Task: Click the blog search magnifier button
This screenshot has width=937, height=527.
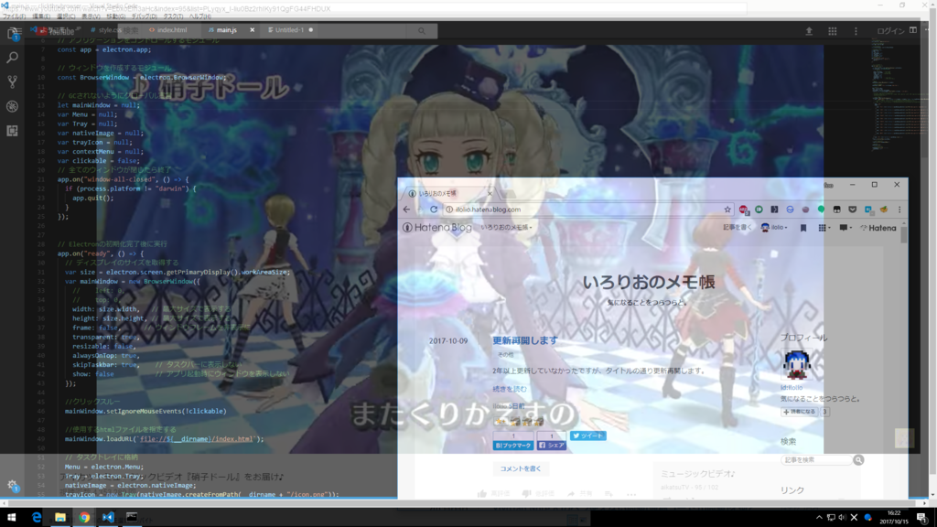Action: coord(858,460)
